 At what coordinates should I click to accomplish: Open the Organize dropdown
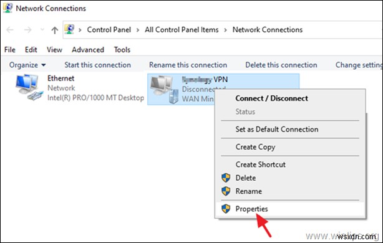pyautogui.click(x=27, y=65)
